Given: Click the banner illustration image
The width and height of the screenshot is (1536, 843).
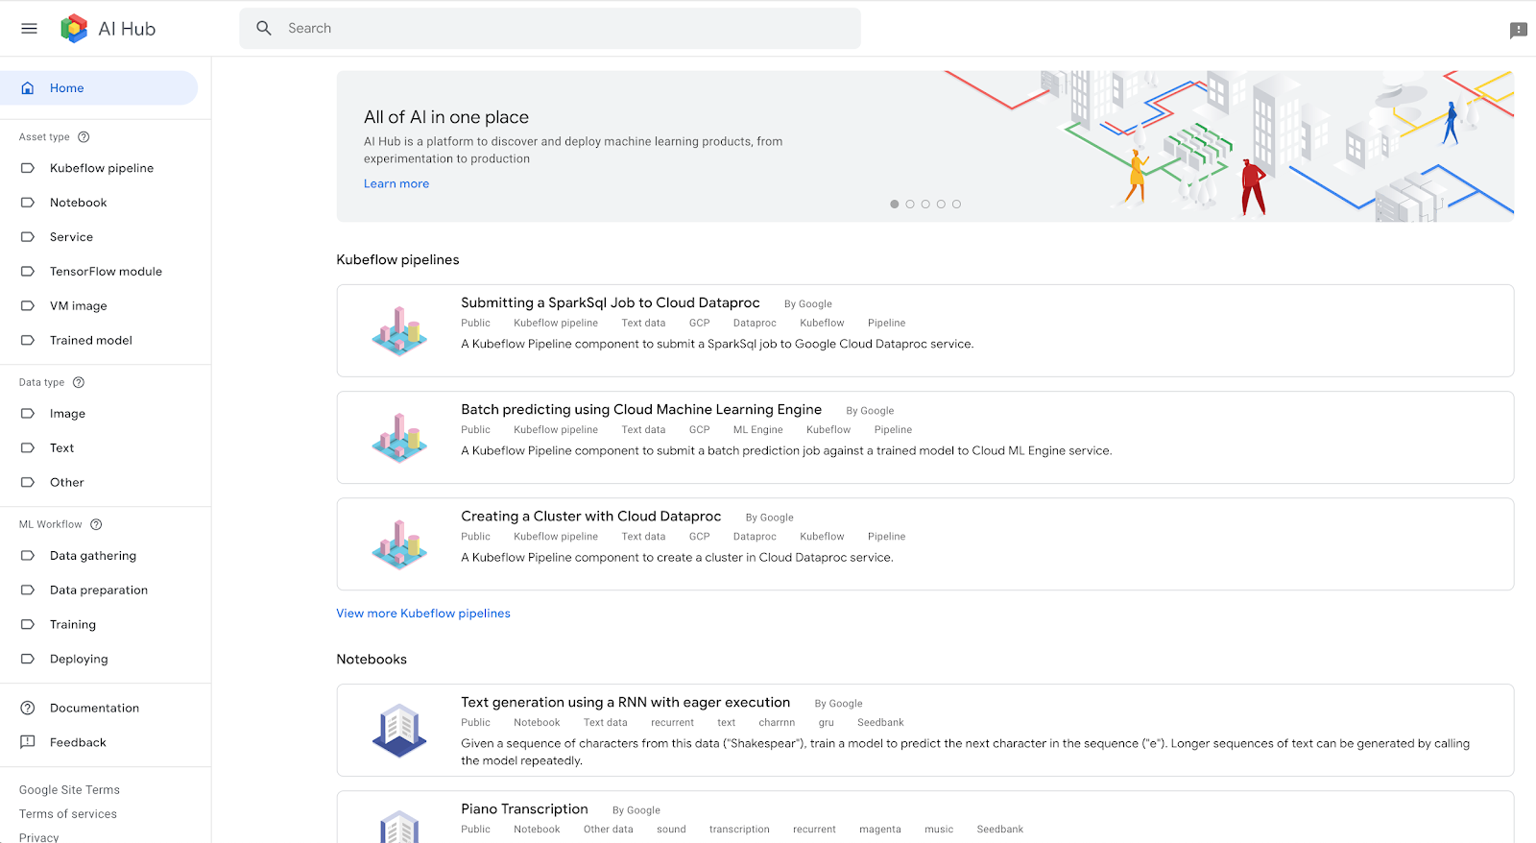Looking at the screenshot, I should point(1229,146).
